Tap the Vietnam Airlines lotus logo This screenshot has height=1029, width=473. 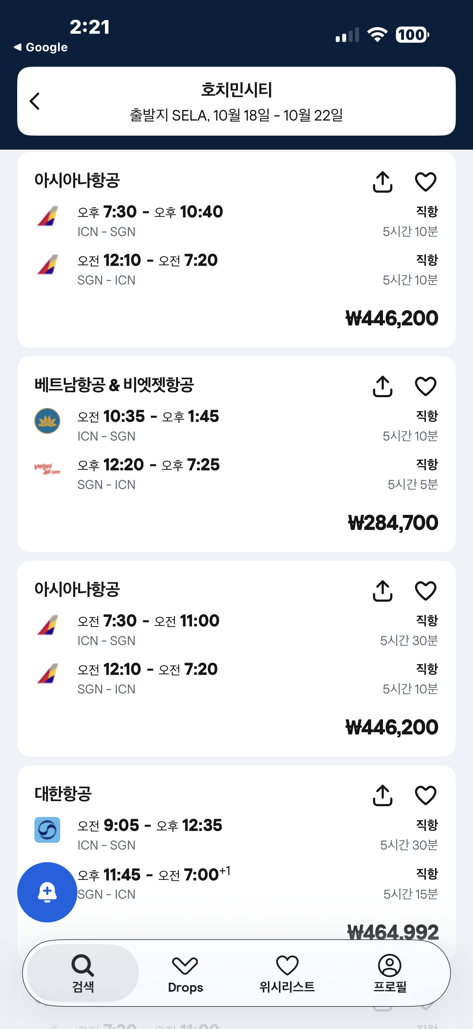tap(47, 420)
